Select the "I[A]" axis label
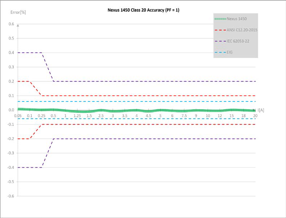Image resolution: width=286 pixels, height=218 pixels. [x=261, y=110]
